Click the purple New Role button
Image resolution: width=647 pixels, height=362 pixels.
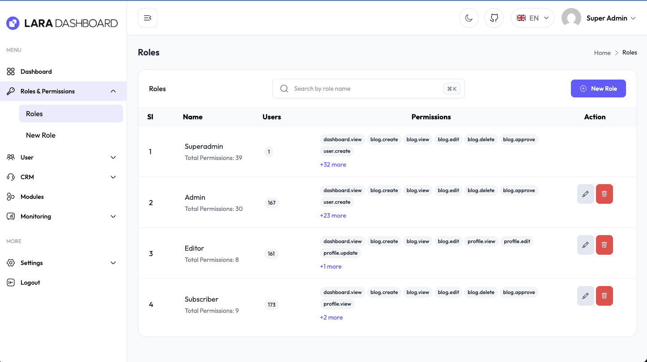[598, 88]
